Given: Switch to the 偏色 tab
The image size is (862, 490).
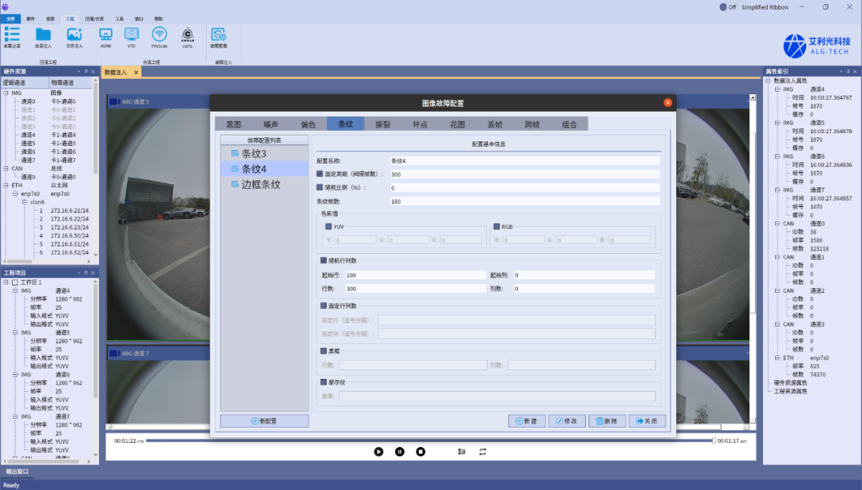Looking at the screenshot, I should tap(308, 124).
